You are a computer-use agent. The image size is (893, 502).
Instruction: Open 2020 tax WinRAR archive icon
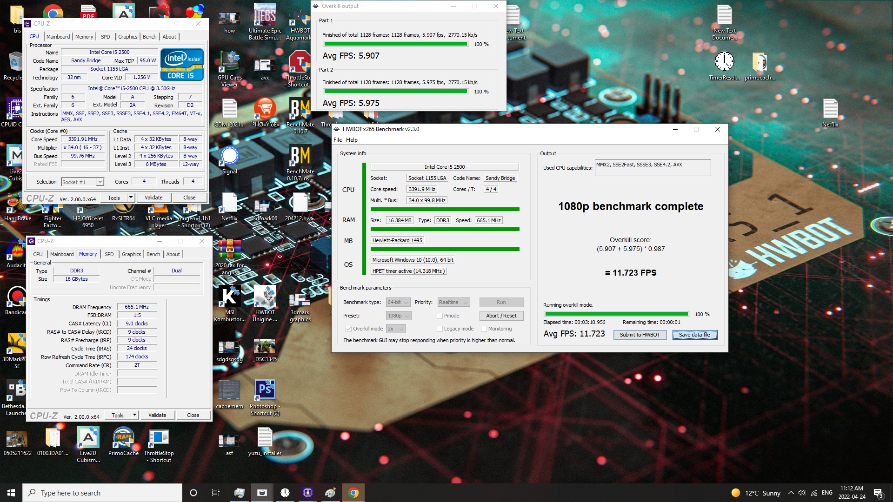[x=229, y=257]
